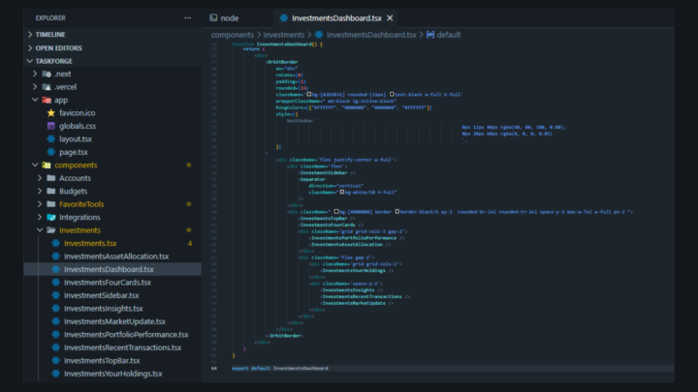Screen dimensions: 698x392
Task: Click the React icon beside layout.tsx
Action: [51, 139]
